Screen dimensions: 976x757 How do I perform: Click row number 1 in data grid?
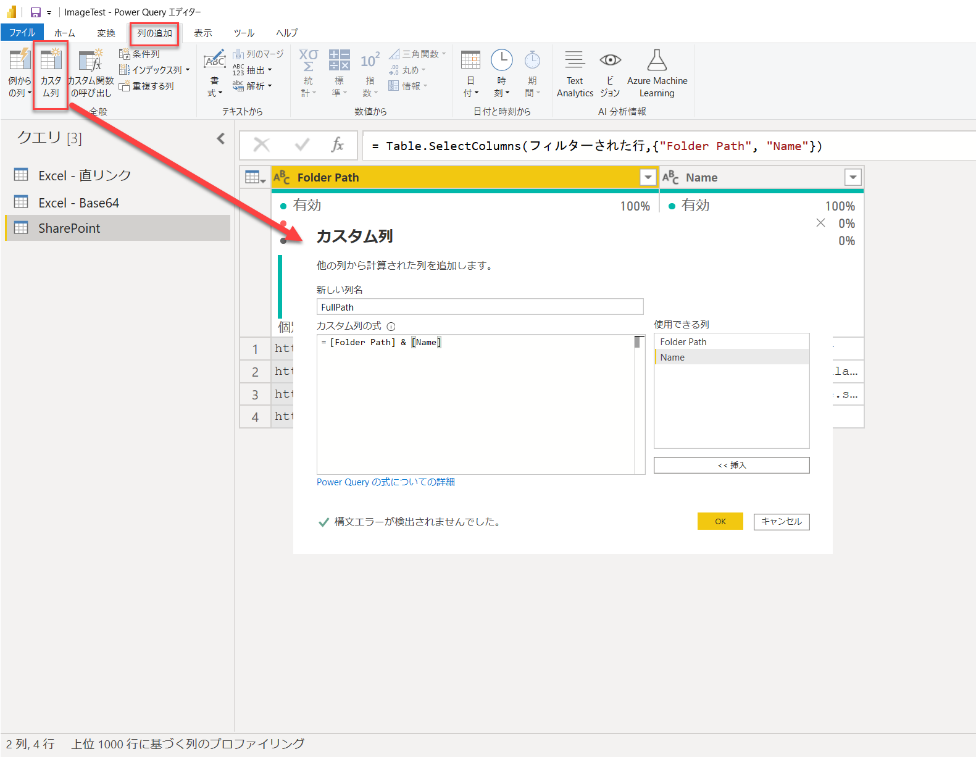pos(255,349)
